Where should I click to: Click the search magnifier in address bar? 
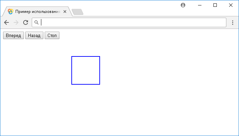(x=37, y=22)
